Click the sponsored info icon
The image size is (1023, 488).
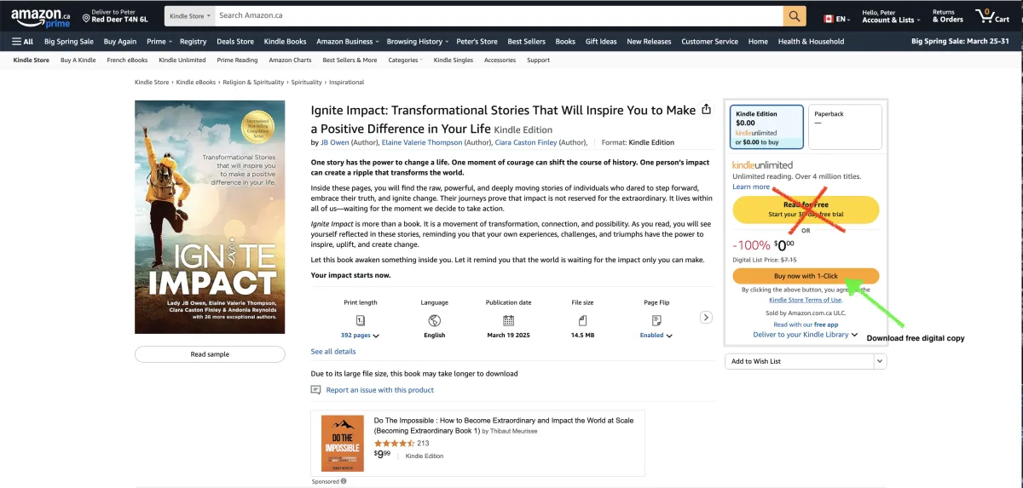coord(344,481)
